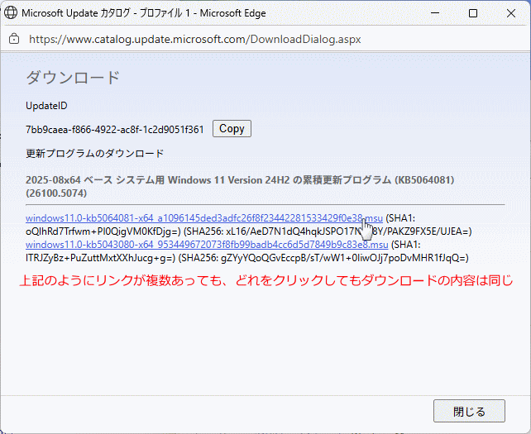Click the globe icon in title bar
The image size is (531, 434).
tap(12, 14)
